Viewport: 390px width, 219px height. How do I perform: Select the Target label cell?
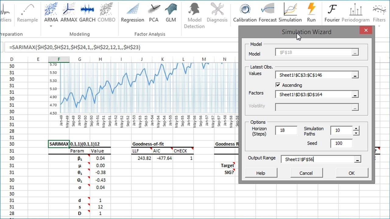225,165
